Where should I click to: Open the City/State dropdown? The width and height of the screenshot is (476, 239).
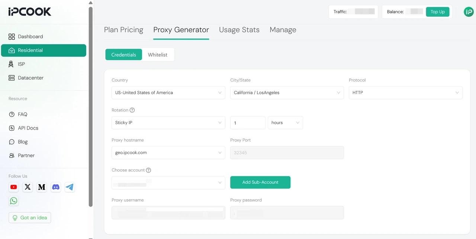pyautogui.click(x=287, y=93)
